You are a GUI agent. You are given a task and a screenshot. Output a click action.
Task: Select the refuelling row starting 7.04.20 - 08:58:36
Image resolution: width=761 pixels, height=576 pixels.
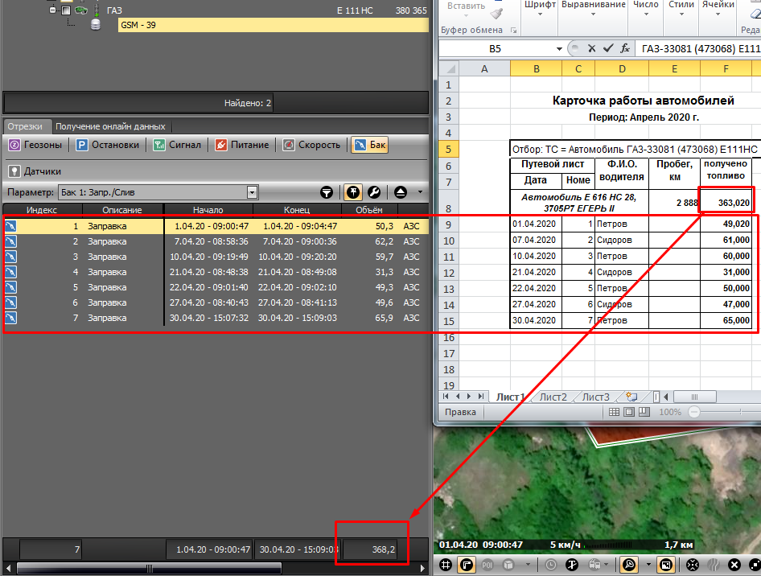coord(216,241)
